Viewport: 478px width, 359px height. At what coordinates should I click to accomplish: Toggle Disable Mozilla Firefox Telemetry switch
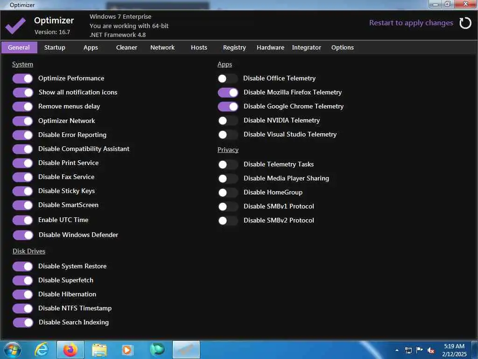tap(228, 93)
